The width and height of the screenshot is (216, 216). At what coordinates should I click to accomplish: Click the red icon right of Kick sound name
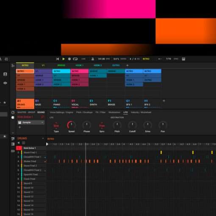pyautogui.click(x=42, y=117)
